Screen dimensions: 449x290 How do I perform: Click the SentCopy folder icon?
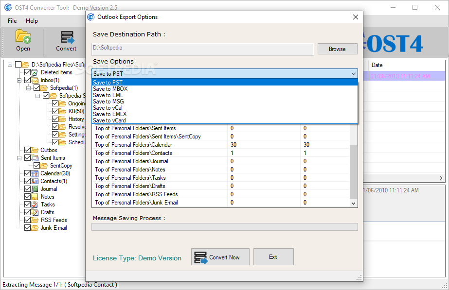pos(44,166)
